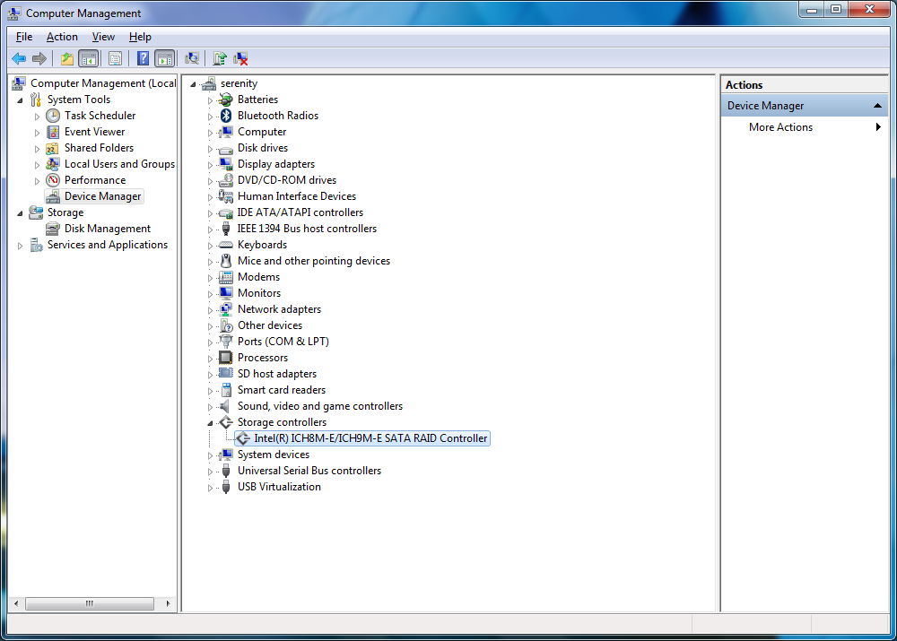Image resolution: width=897 pixels, height=641 pixels.
Task: Toggle the Show/Hide Action Pane toolbar icon
Action: pos(164,58)
